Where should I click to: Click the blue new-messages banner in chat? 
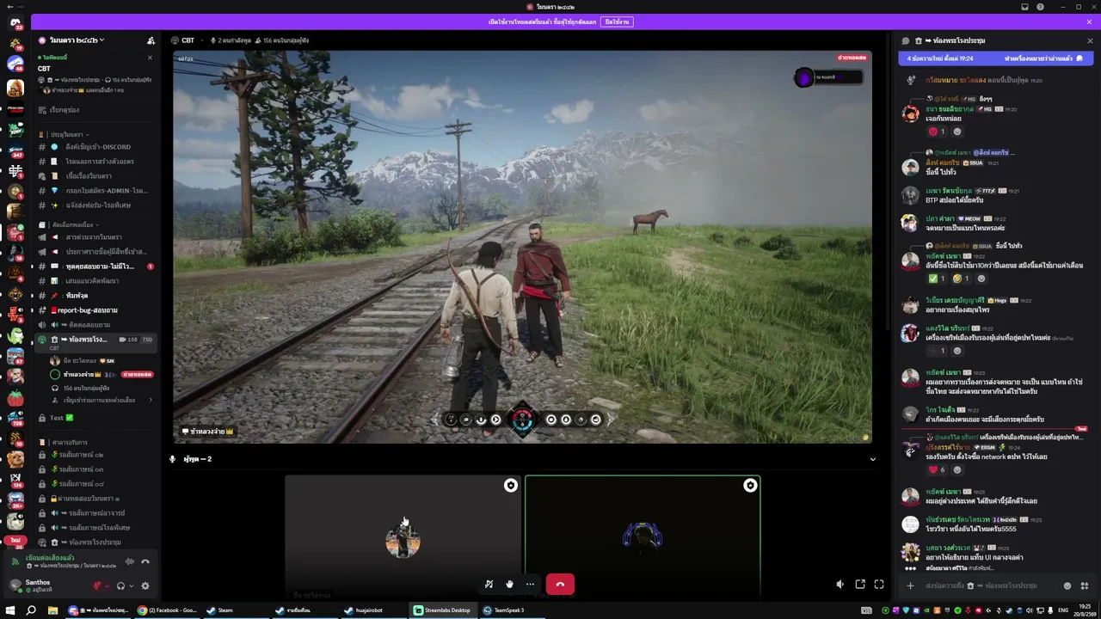(995, 58)
